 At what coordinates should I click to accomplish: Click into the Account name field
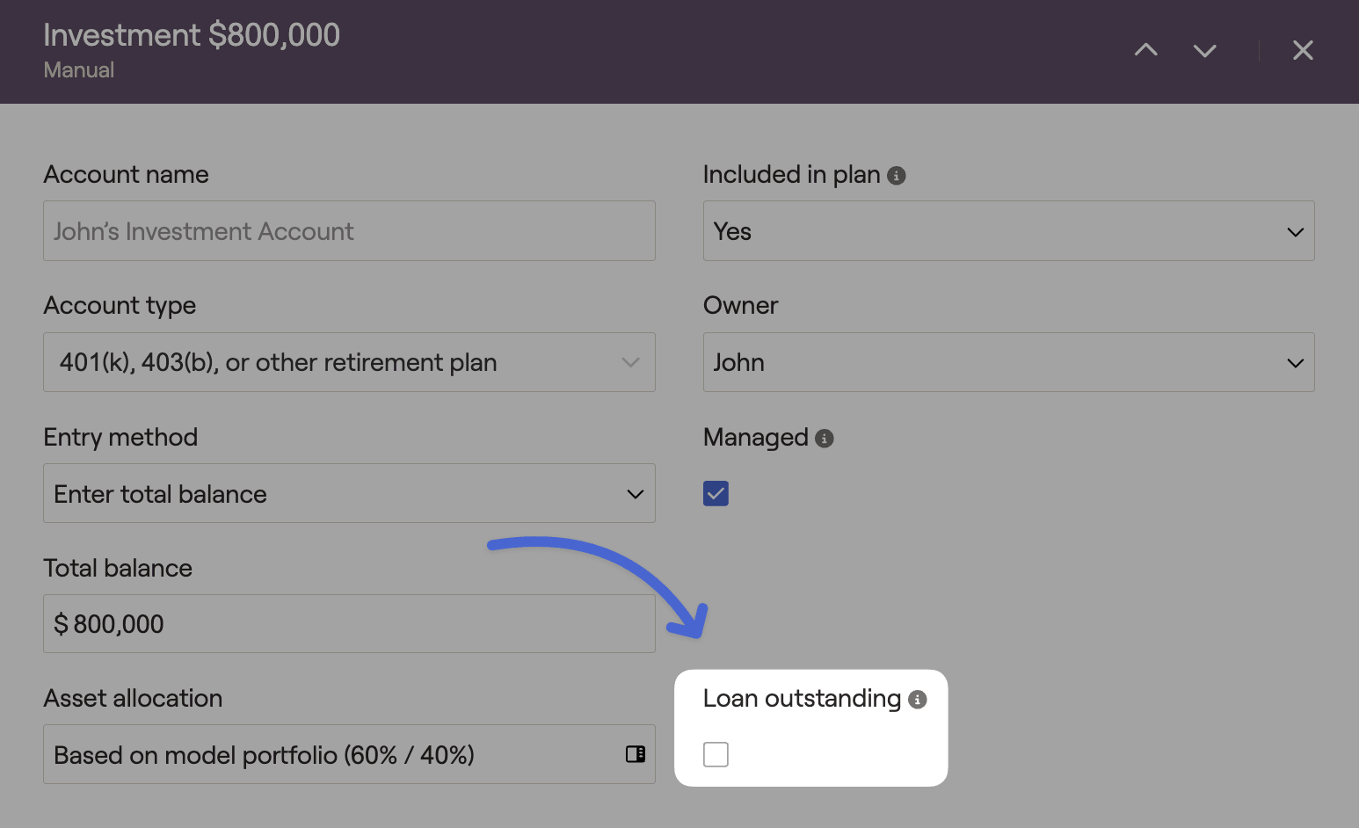349,231
